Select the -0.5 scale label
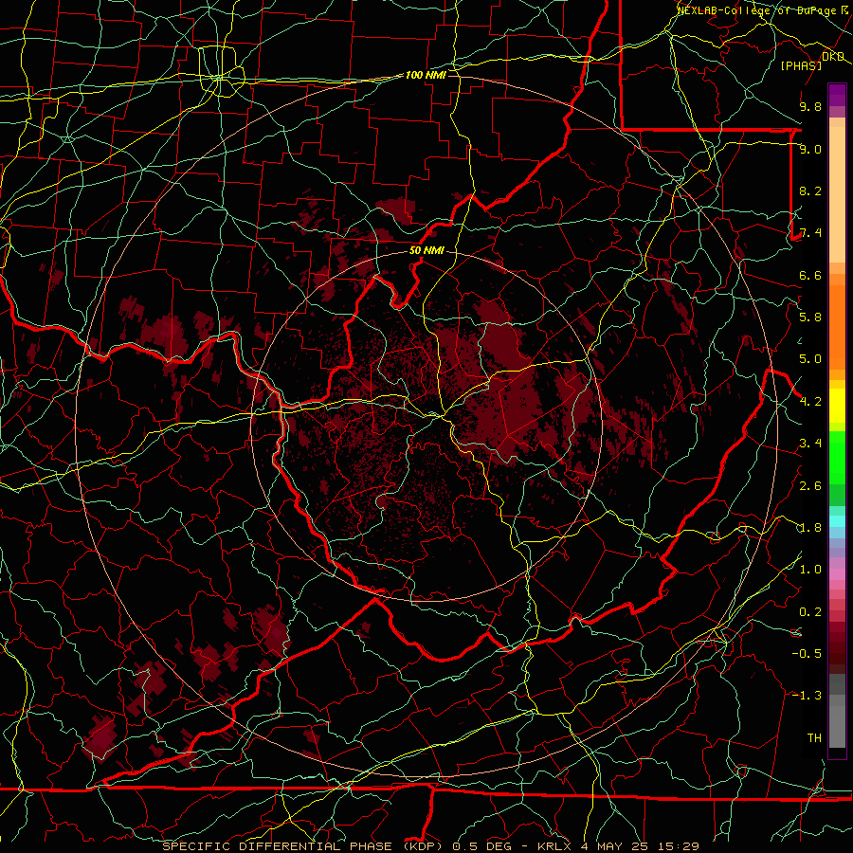Image resolution: width=853 pixels, height=853 pixels. click(807, 654)
